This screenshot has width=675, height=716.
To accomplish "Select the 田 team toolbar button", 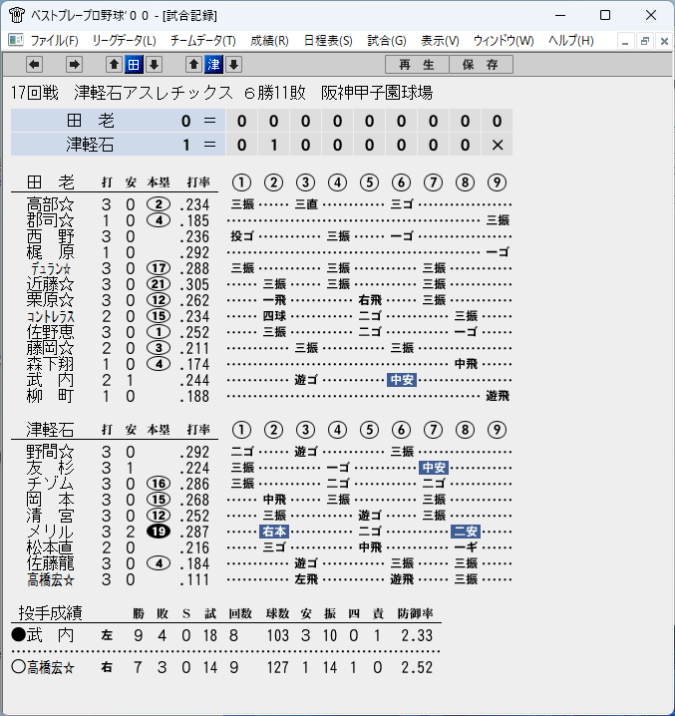I will [134, 65].
